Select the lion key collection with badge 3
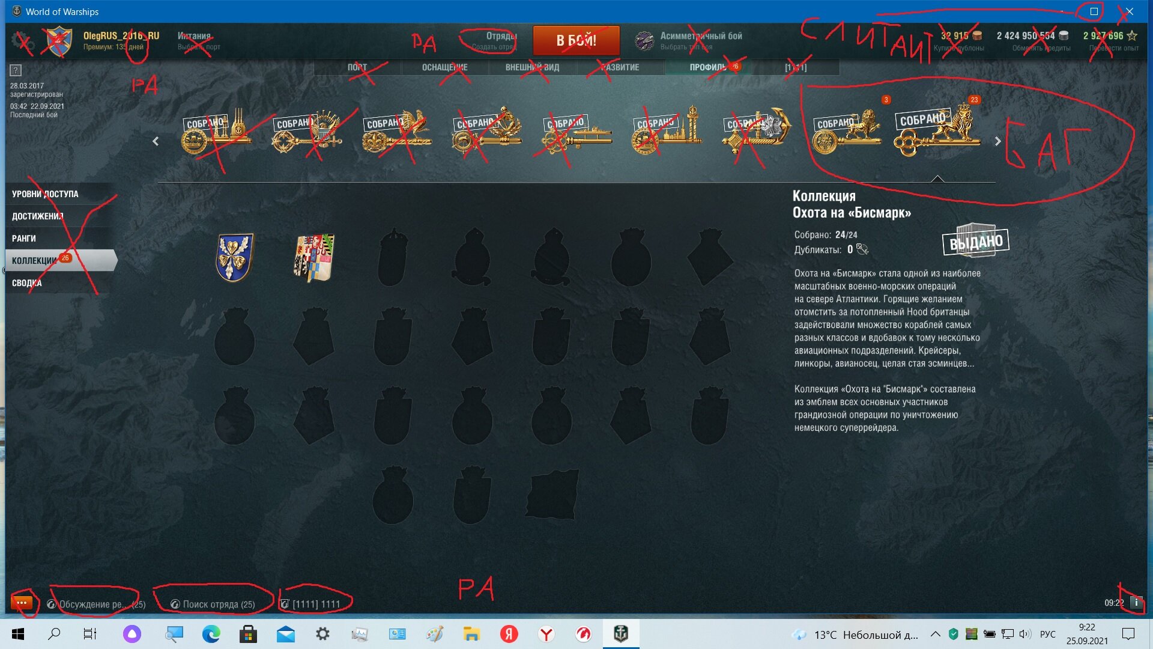Viewport: 1153px width, 649px height. coord(847,132)
